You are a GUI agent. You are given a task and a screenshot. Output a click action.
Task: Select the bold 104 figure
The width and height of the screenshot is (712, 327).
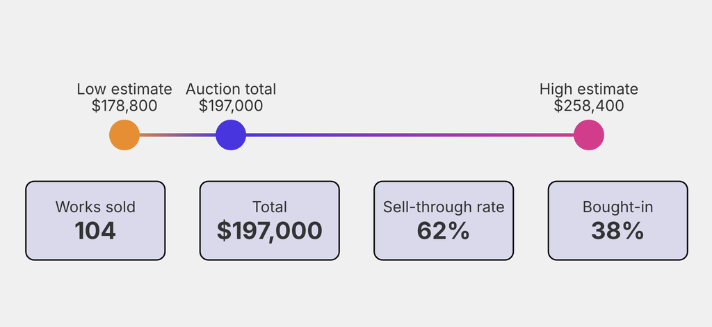click(95, 230)
